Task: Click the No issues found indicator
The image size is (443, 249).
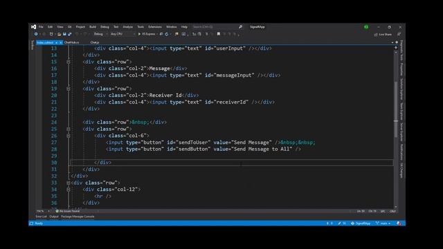Action: [68, 211]
